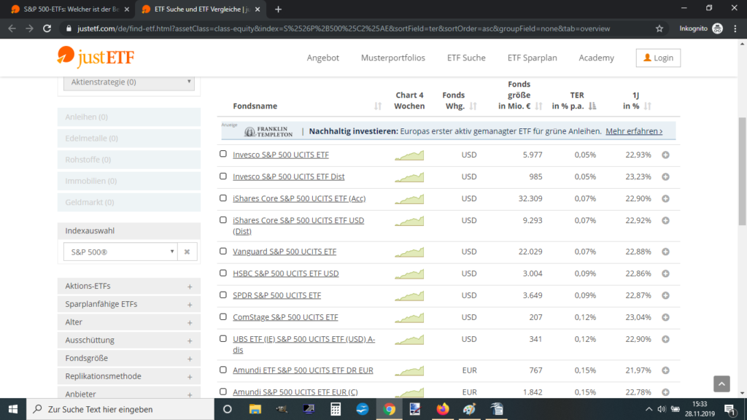Screen dimensions: 747x420
Task: Click plus icon for iShares Core S&P 500 (Acc)
Action: [x=665, y=198]
